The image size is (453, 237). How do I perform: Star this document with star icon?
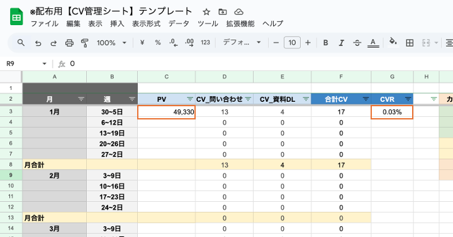pyautogui.click(x=206, y=12)
